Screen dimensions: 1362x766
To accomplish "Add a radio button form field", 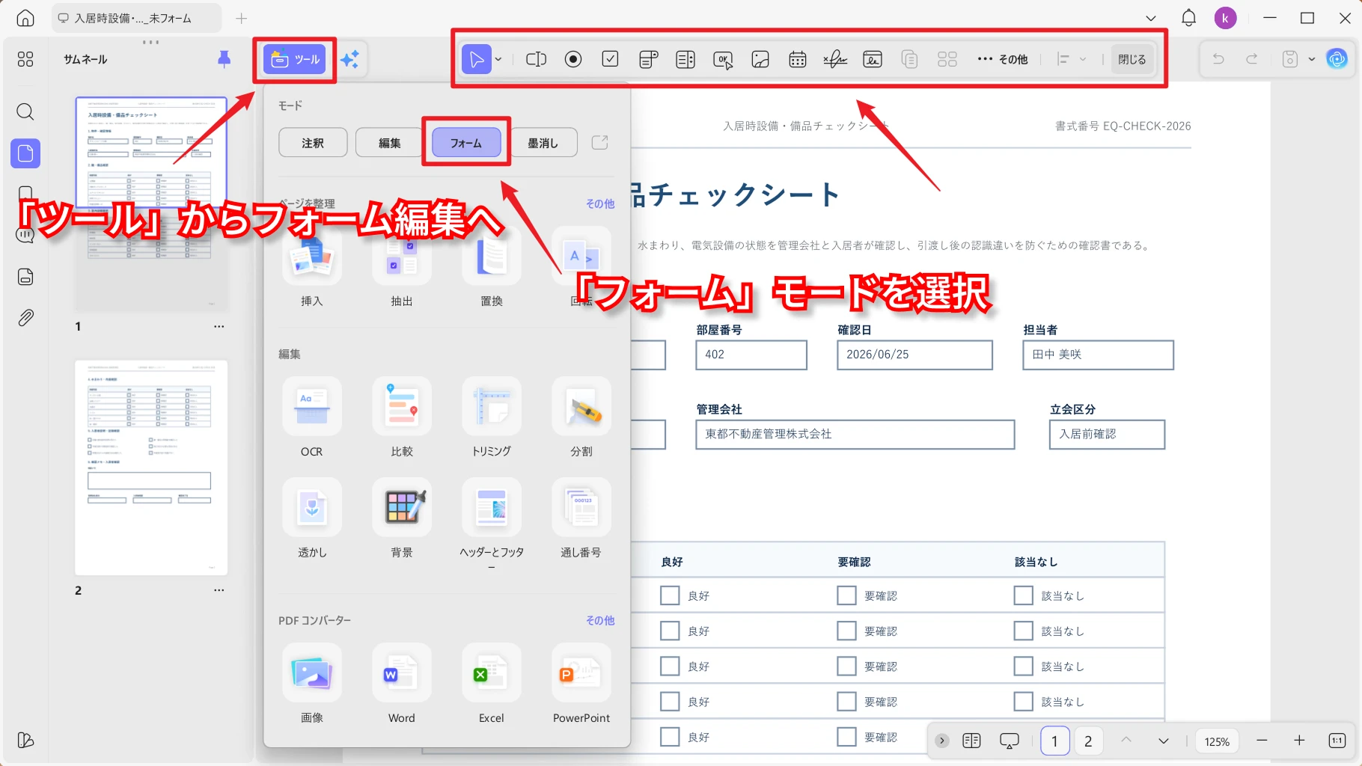I will 573,59.
